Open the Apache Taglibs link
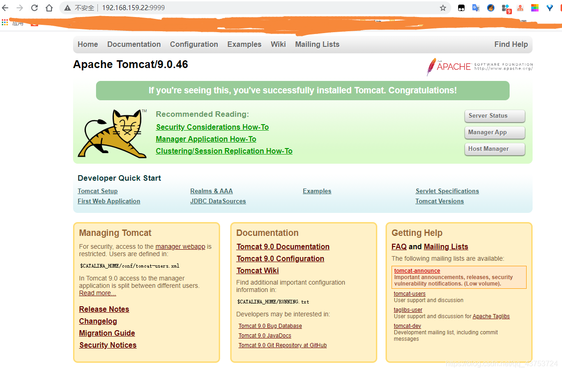The height and width of the screenshot is (372, 562). point(491,316)
